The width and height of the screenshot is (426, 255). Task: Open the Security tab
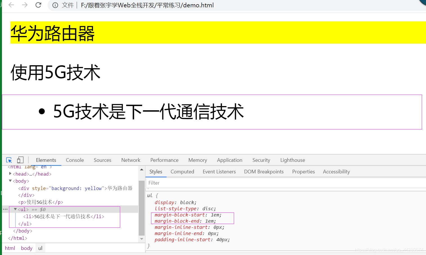click(261, 160)
